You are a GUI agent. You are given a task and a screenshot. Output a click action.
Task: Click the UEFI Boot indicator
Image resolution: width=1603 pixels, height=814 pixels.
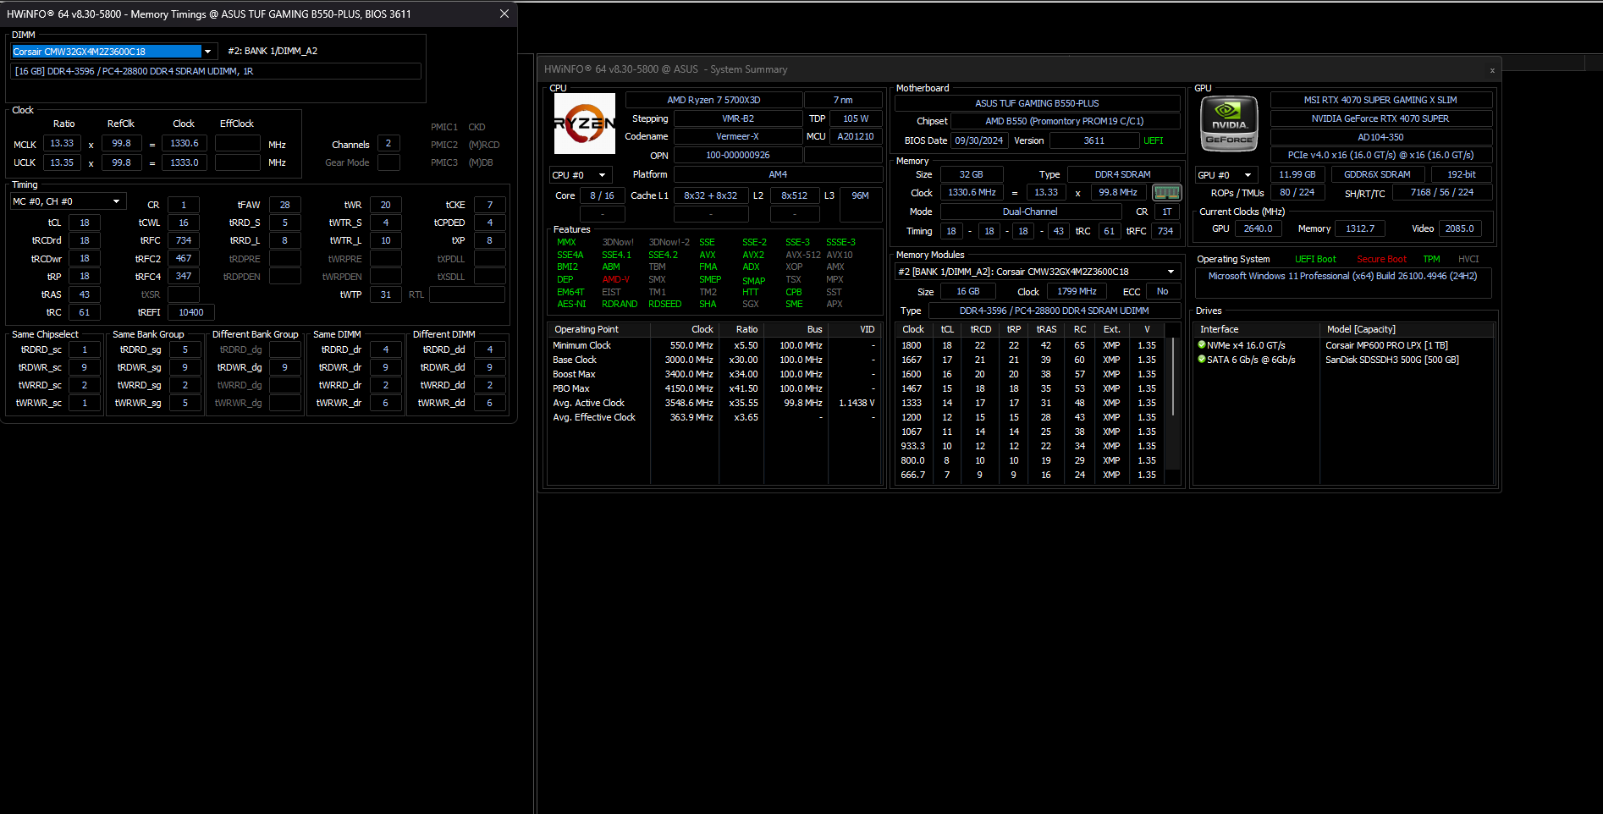pyautogui.click(x=1315, y=259)
